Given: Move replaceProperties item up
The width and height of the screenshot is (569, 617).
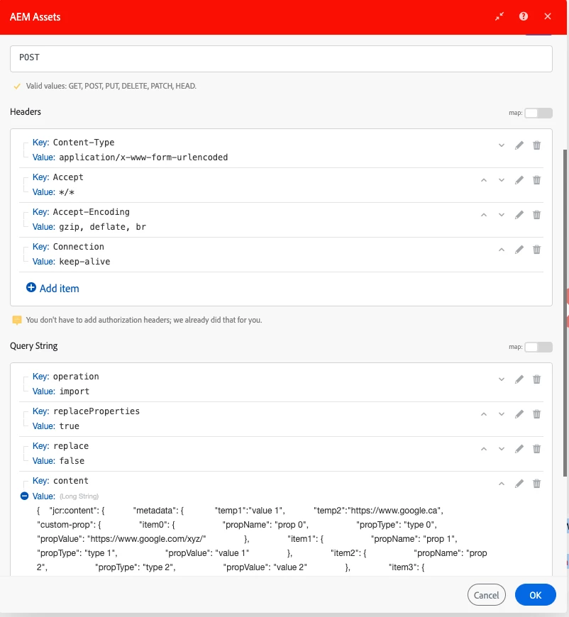Looking at the screenshot, I should point(484,414).
